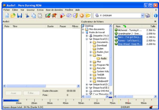This screenshot has width=159, height=110.
Task: Click file list scroll right arrow
Action: click(x=156, y=96)
